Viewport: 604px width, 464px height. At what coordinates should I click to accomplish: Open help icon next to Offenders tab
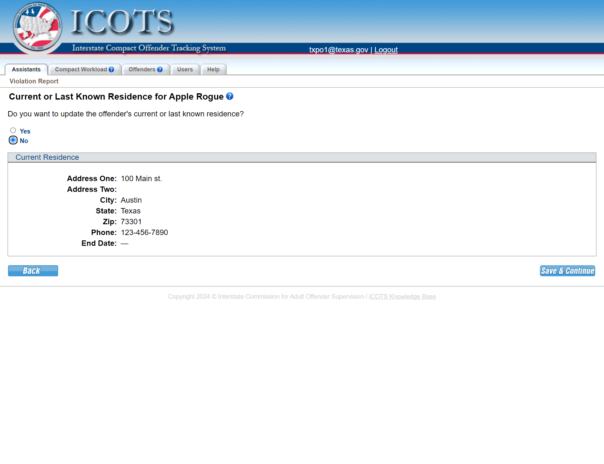160,69
